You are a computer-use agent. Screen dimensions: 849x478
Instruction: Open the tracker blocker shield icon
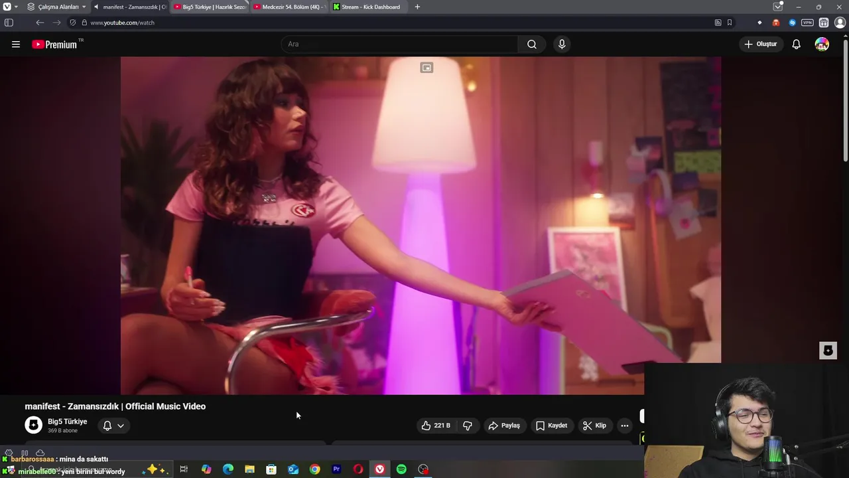pos(72,23)
